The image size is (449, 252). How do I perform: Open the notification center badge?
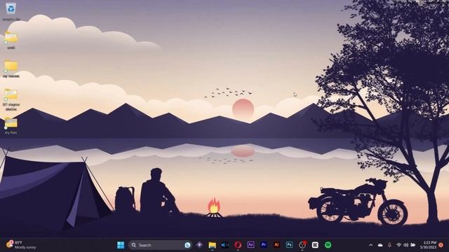pyautogui.click(x=441, y=245)
